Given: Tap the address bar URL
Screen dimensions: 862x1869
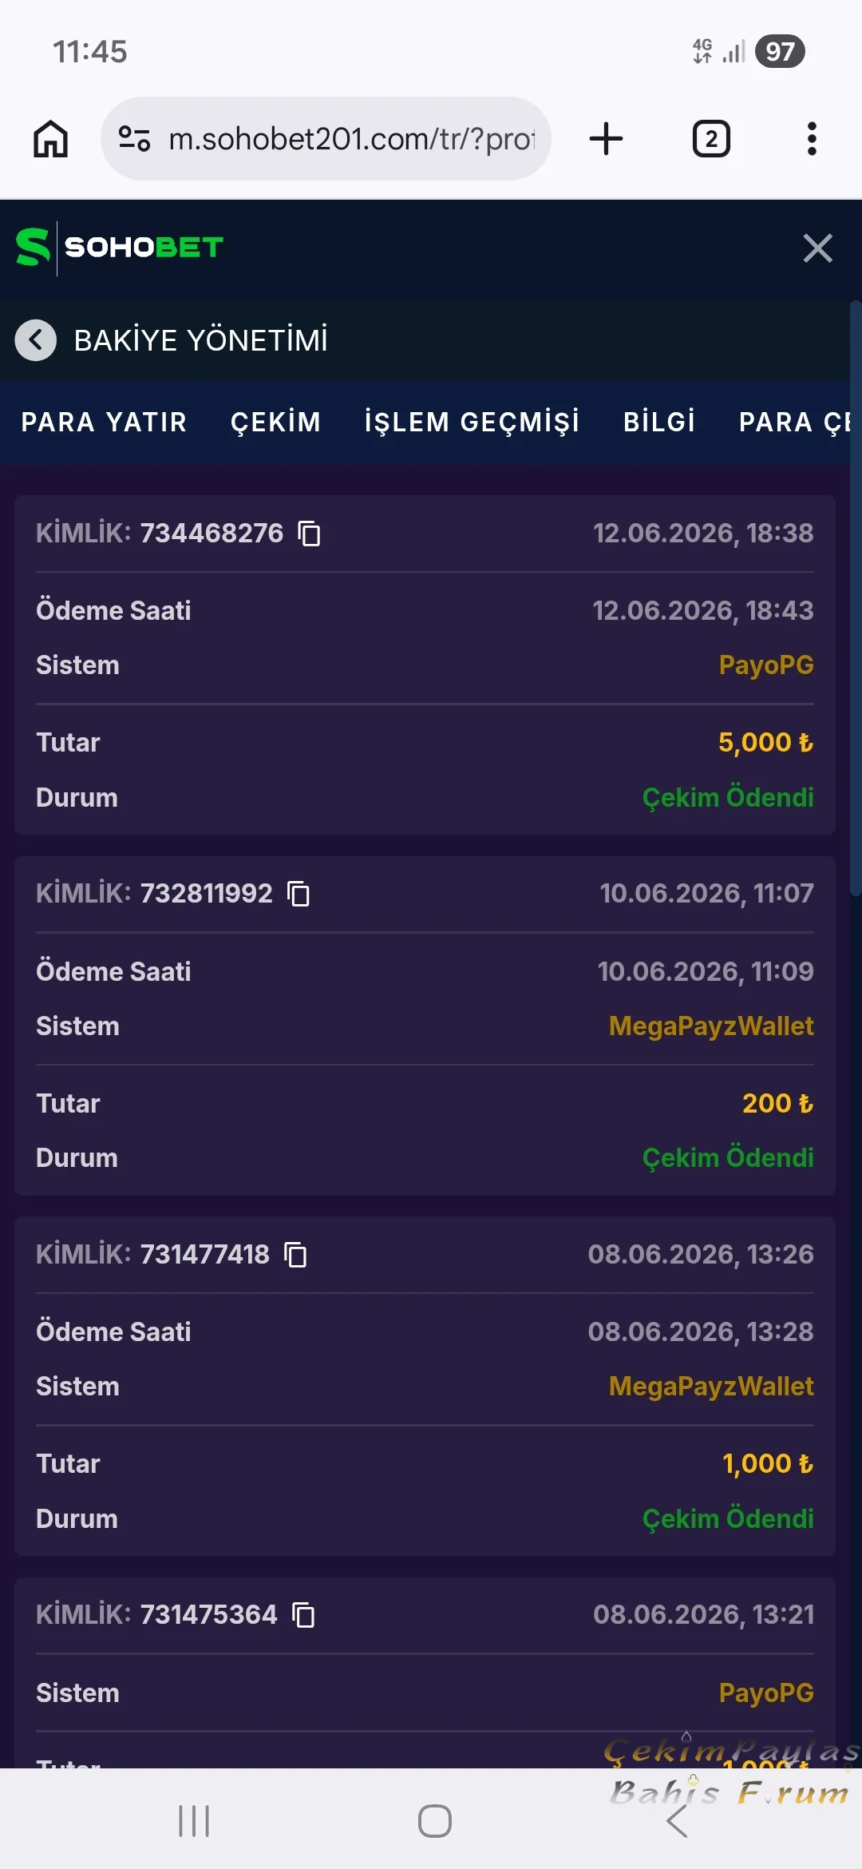Looking at the screenshot, I should [x=351, y=139].
